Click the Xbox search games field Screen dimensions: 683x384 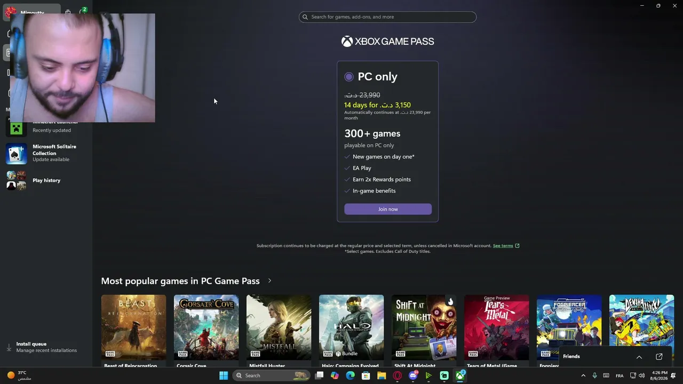[387, 17]
